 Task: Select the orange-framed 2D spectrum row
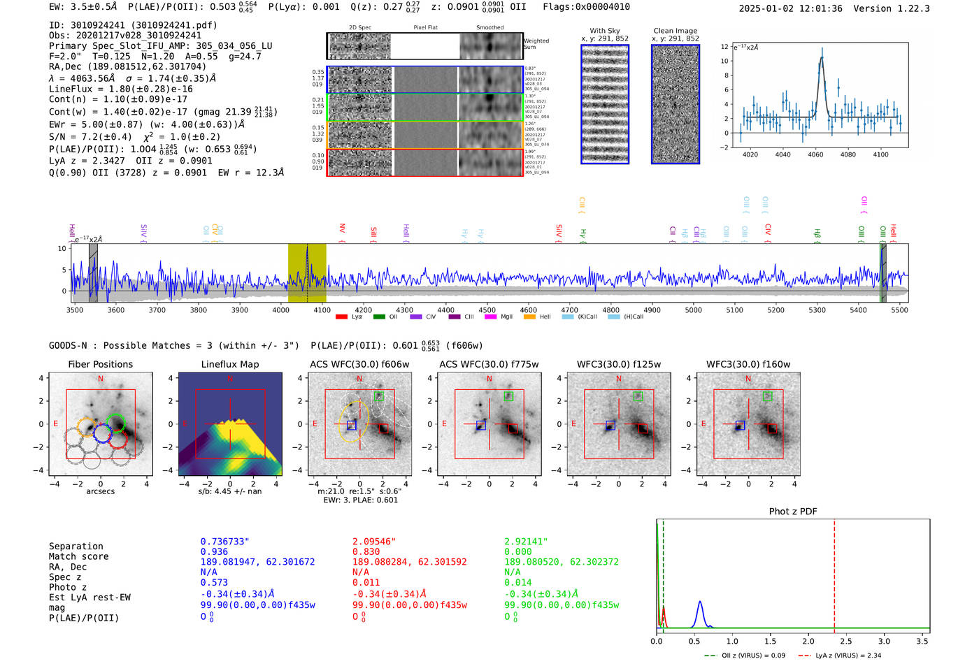pos(425,134)
